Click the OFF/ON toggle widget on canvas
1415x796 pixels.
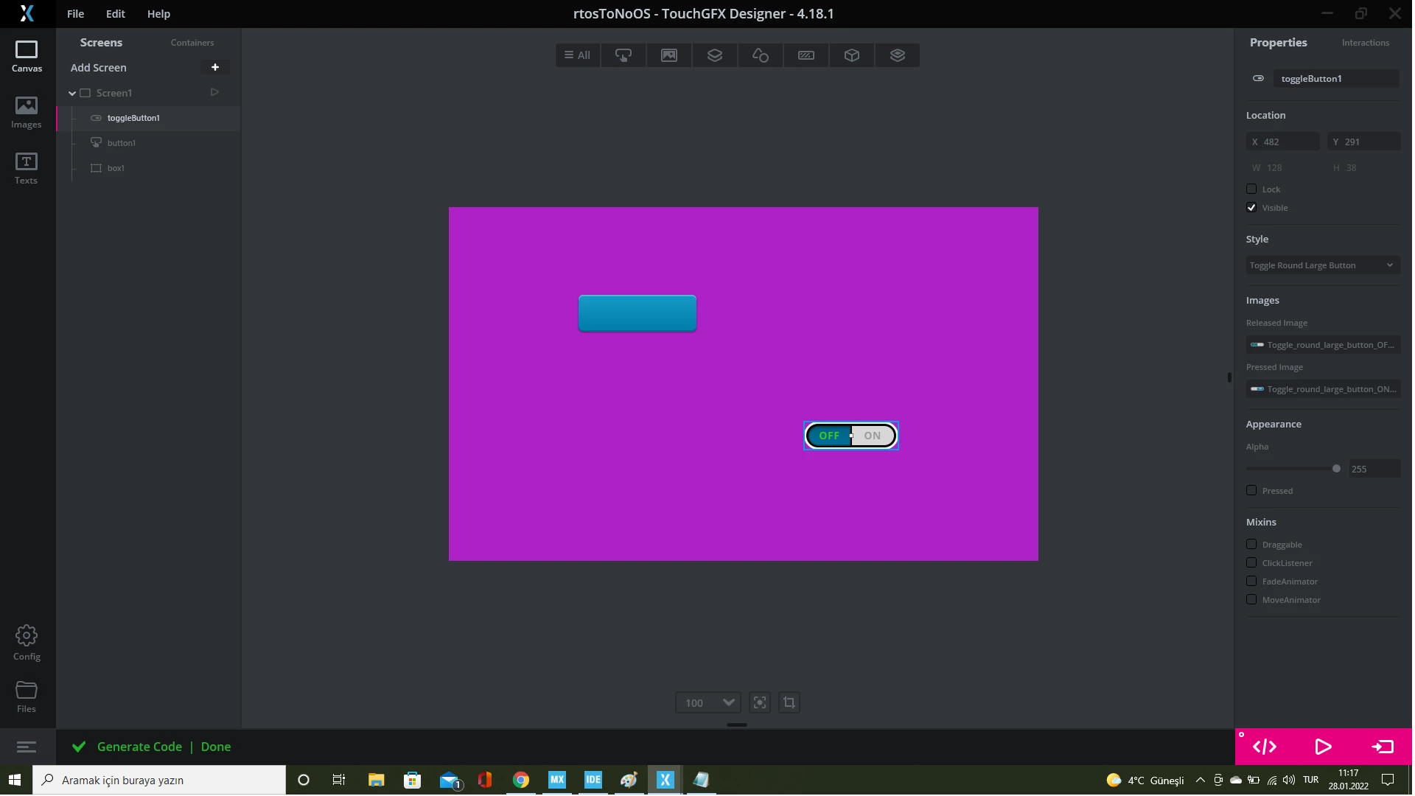(850, 436)
